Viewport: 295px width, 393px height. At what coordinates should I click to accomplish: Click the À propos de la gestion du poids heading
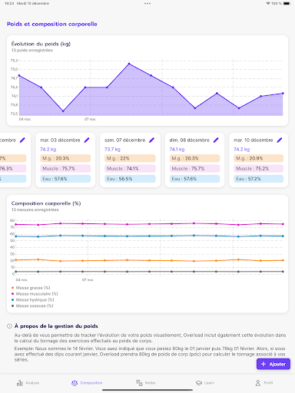(x=56, y=326)
